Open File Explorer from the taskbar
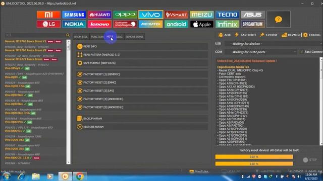 tap(36, 176)
